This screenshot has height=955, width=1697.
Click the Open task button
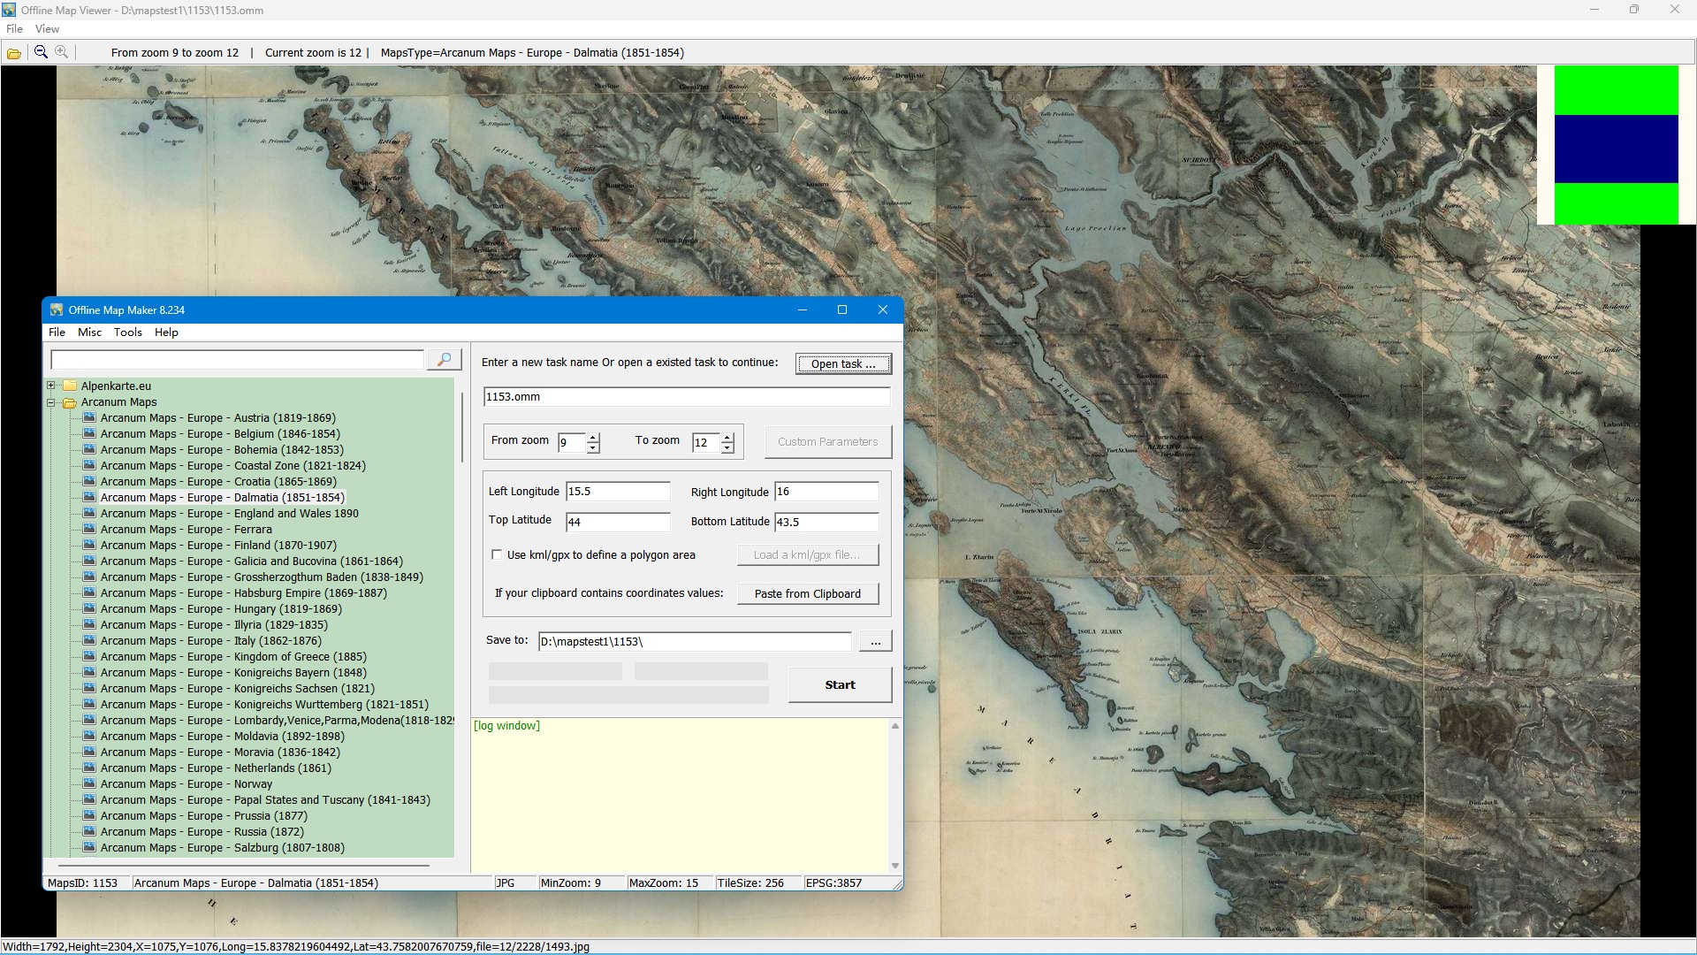point(843,363)
